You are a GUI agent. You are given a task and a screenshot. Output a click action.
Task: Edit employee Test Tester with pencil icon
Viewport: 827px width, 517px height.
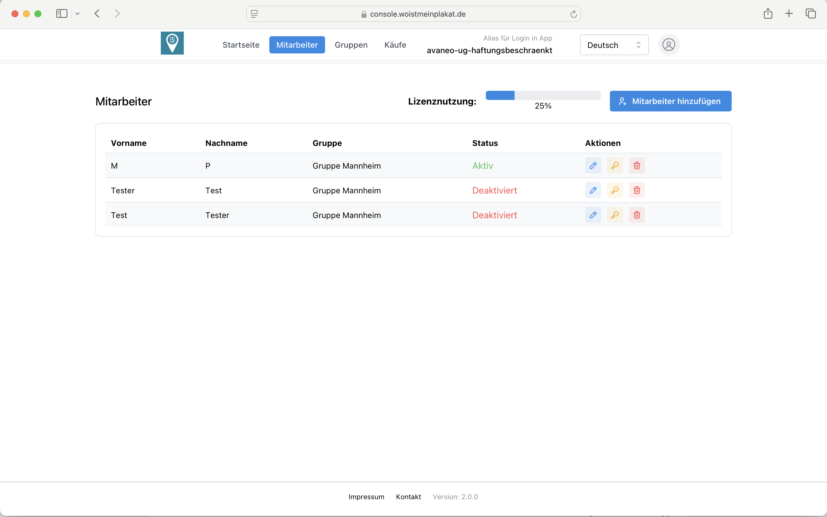[x=593, y=215]
